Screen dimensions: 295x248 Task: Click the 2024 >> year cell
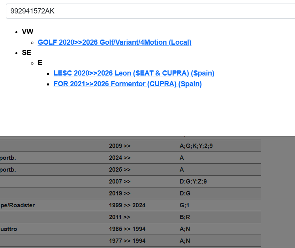(x=120, y=158)
